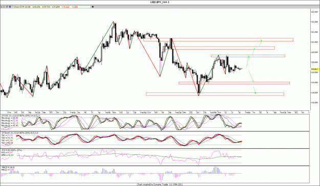This screenshot has width=320, height=186.
Task: Click the L button in the toolbar
Action: pos(4,7)
